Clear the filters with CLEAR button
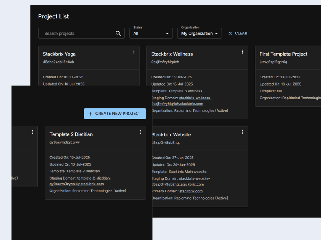 pos(238,33)
